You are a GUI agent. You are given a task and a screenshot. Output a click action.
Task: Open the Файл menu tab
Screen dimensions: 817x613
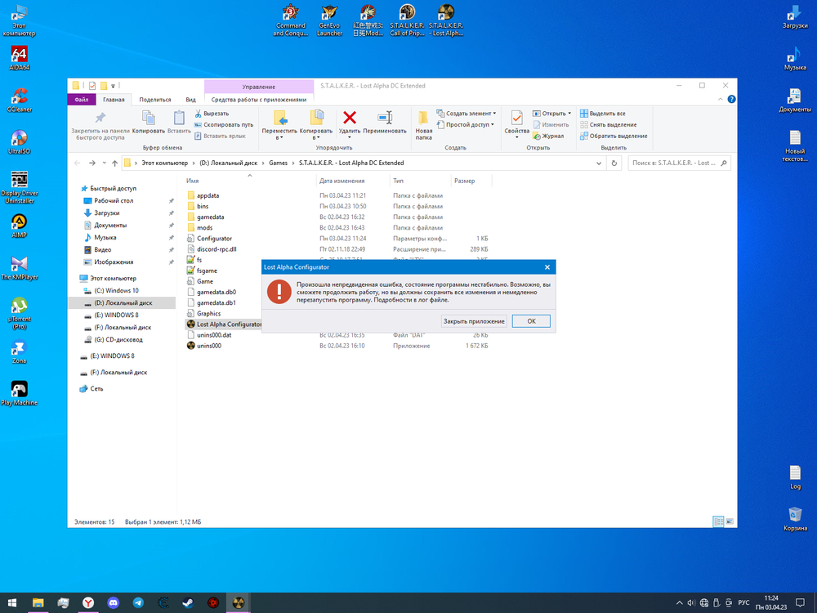[81, 100]
